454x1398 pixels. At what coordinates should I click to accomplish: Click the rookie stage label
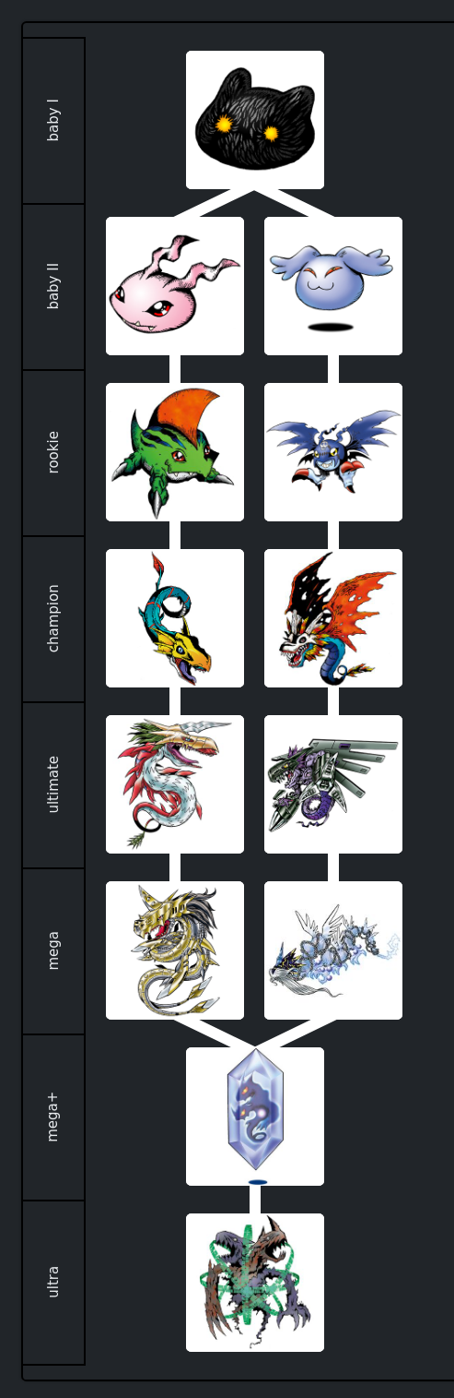coord(53,453)
